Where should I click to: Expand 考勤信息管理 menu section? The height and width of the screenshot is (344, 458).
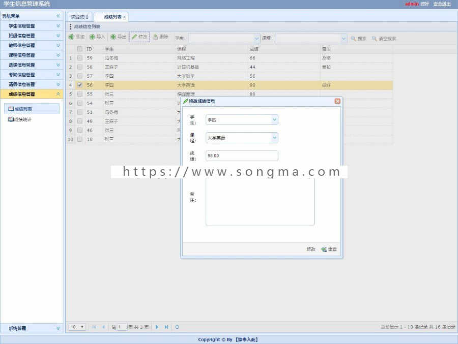pos(32,75)
